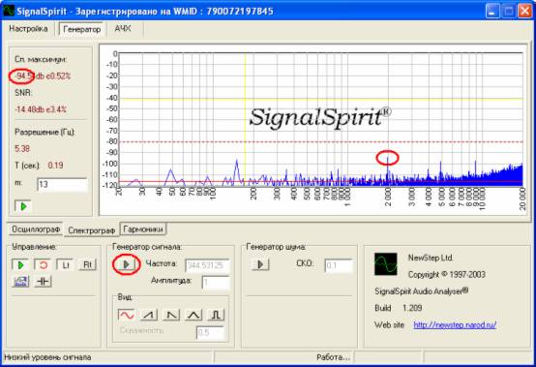Click the capacitor symbol icon in Управление
Screen dimensions: 536x367
tap(44, 282)
